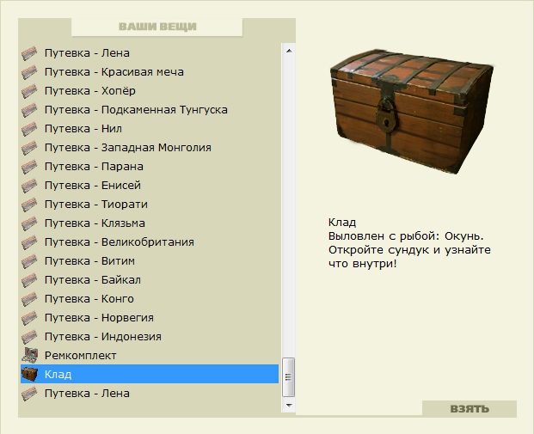Click the ticket icon beside Путевка - Западная Монголия
The height and width of the screenshot is (434, 534).
pos(29,148)
